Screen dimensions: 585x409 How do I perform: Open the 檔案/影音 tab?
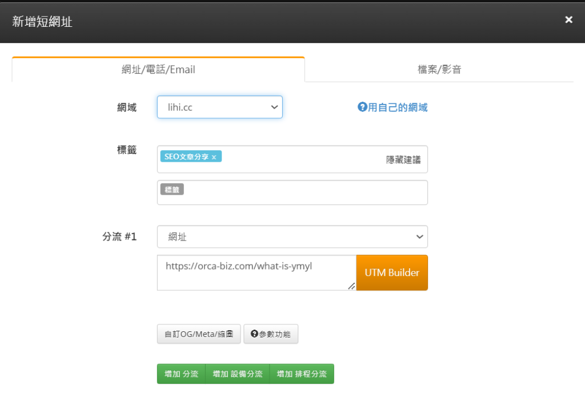(439, 70)
